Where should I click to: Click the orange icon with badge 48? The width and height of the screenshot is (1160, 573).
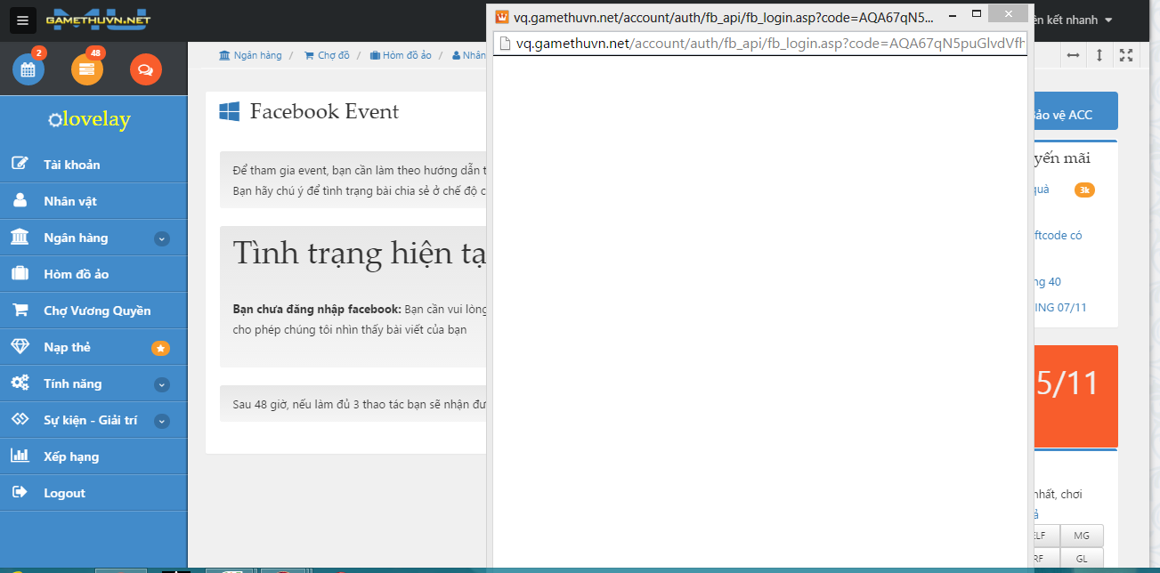pos(86,69)
